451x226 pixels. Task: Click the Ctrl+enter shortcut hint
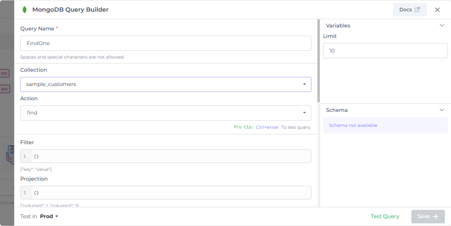tap(267, 127)
